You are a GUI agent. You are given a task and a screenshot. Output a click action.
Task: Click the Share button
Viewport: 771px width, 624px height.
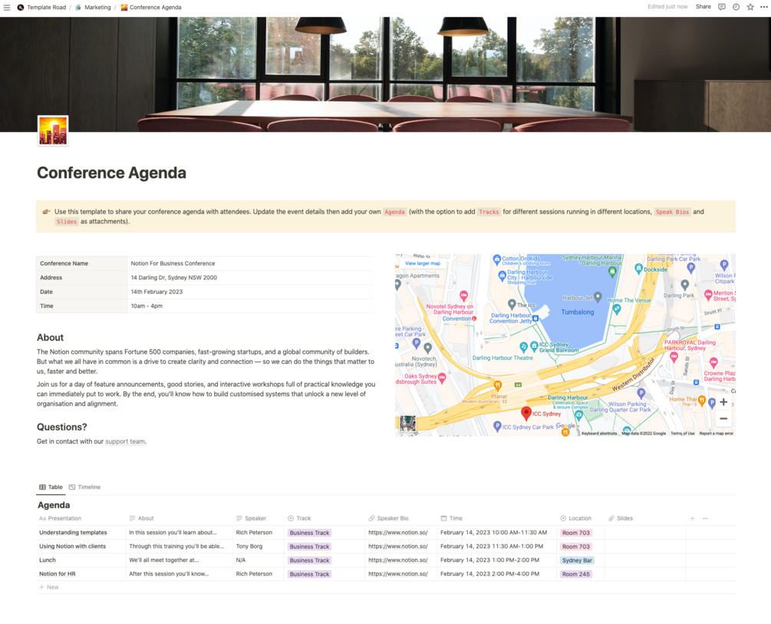tap(703, 7)
